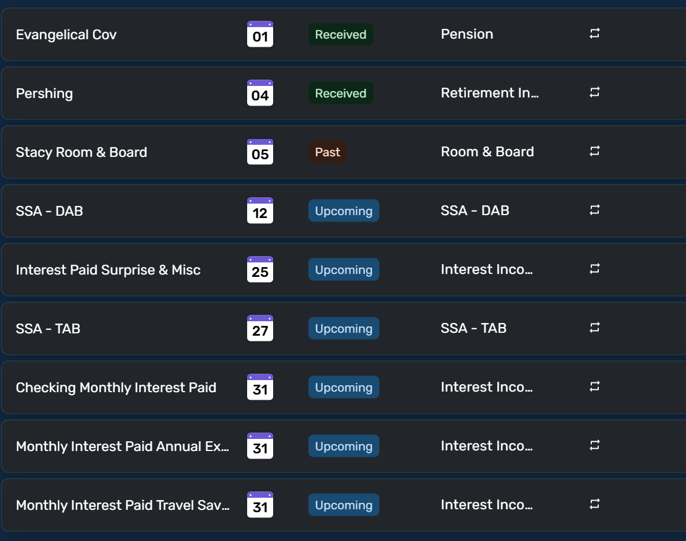Screen dimensions: 686x541
Task: Select the Room & Board category label
Action: click(487, 152)
